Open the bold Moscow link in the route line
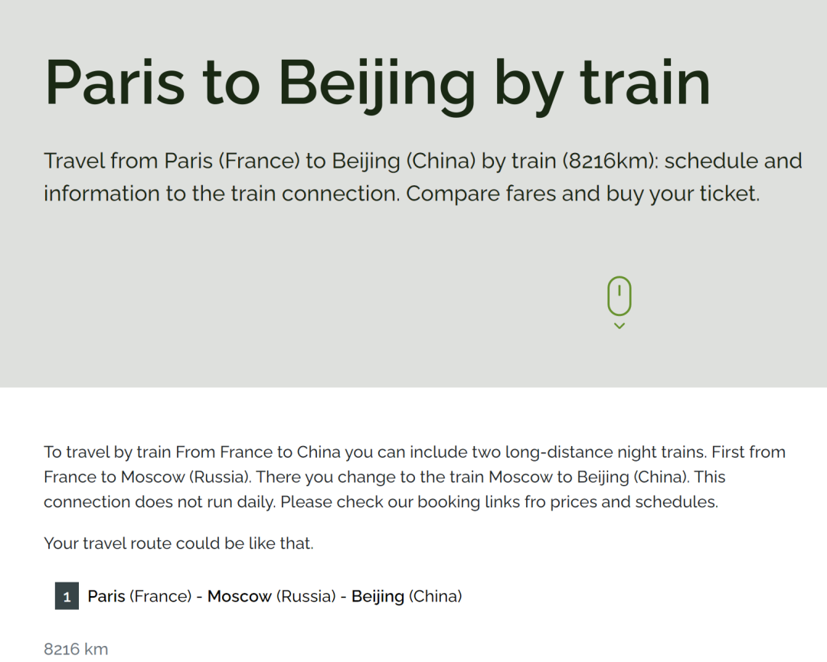This screenshot has width=827, height=662. (240, 596)
